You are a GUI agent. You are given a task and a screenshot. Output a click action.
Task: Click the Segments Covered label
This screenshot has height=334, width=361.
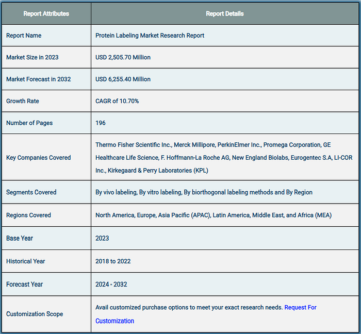[x=31, y=192]
